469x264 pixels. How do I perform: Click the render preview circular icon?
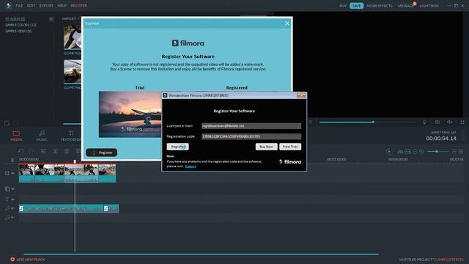pyautogui.click(x=388, y=152)
